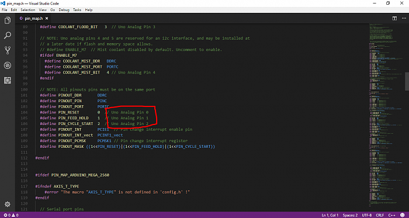Click line number 115 in gutter
409x218 pixels.
pos(24,175)
